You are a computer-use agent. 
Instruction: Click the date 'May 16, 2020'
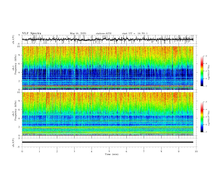point(78,33)
